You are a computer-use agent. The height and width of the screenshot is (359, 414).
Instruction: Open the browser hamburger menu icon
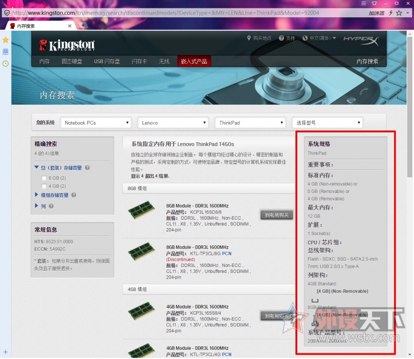(364, 3)
